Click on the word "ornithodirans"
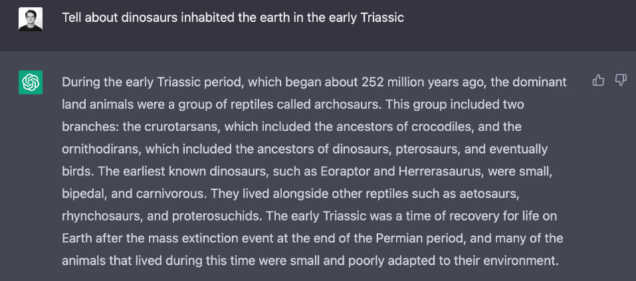 pyautogui.click(x=101, y=149)
